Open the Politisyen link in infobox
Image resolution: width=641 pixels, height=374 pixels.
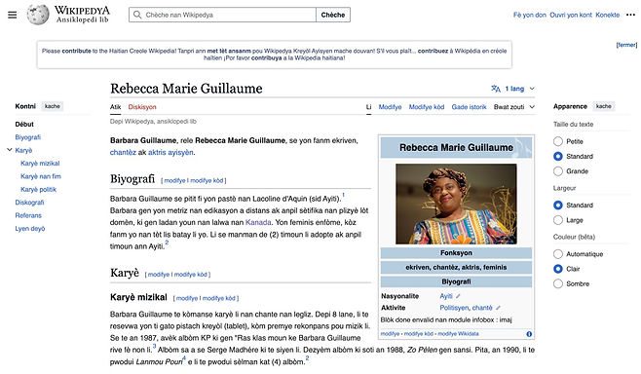[x=455, y=308]
